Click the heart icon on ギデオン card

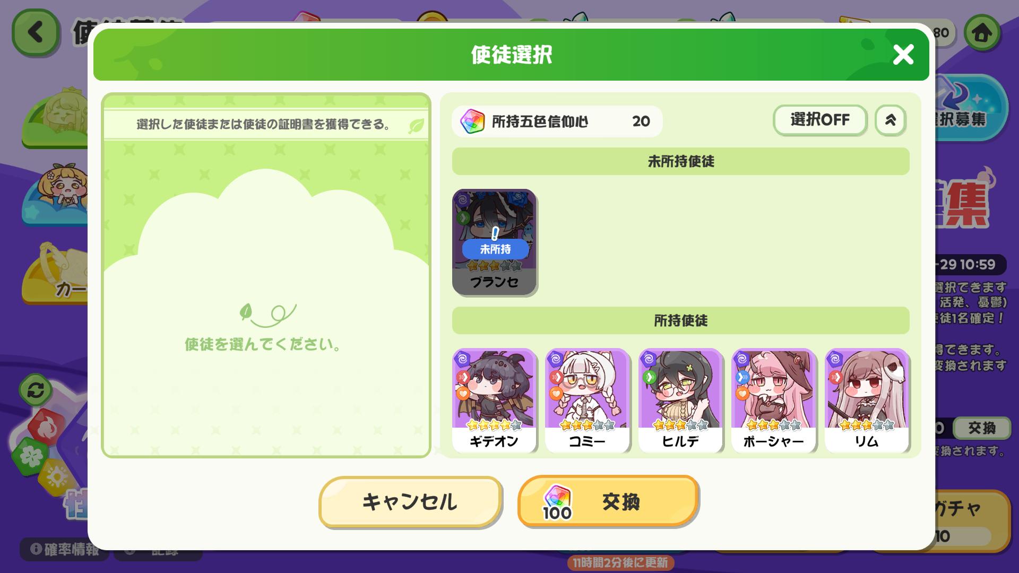tap(463, 393)
